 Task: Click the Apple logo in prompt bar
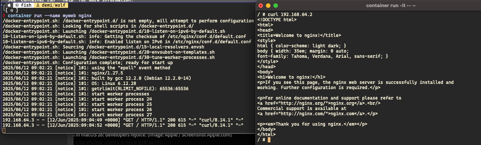click(x=10, y=6)
